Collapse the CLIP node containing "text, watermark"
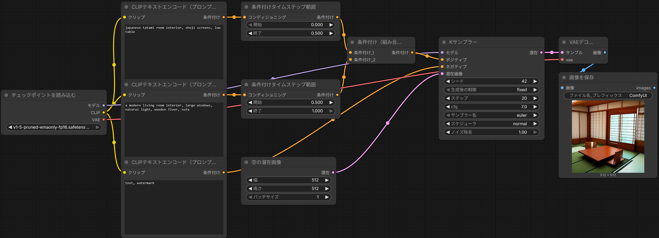This screenshot has height=238, width=659. tap(126, 162)
